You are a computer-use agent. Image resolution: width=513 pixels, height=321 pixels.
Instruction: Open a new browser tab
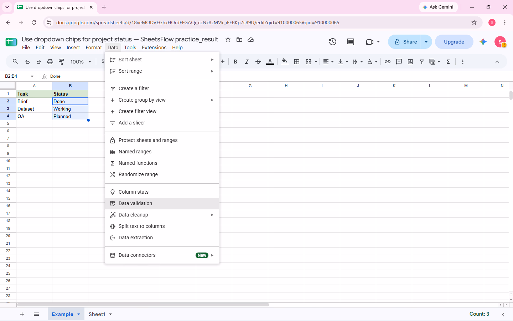click(104, 7)
